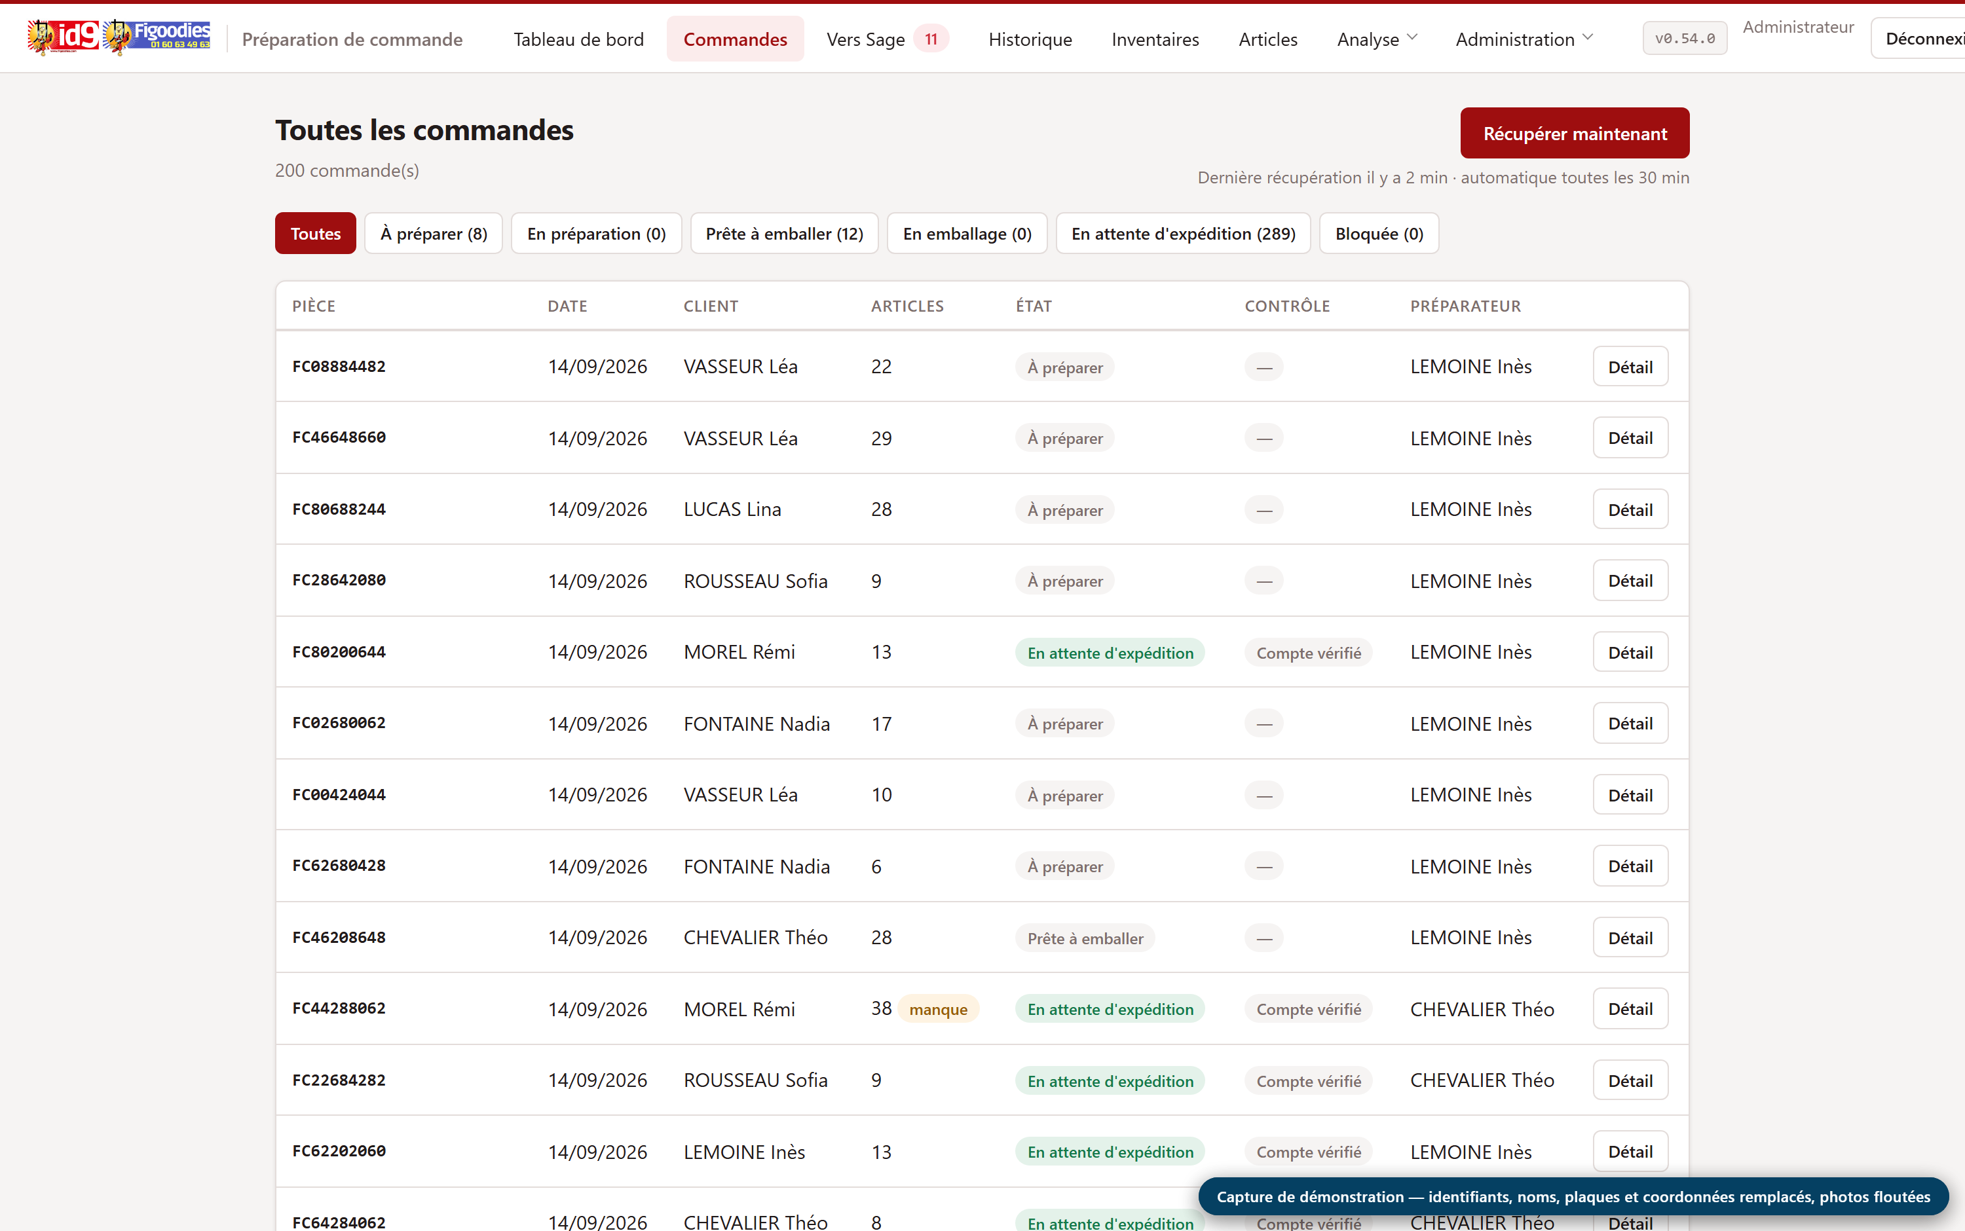Filter by À préparer (8)
This screenshot has width=1965, height=1231.
(x=433, y=234)
